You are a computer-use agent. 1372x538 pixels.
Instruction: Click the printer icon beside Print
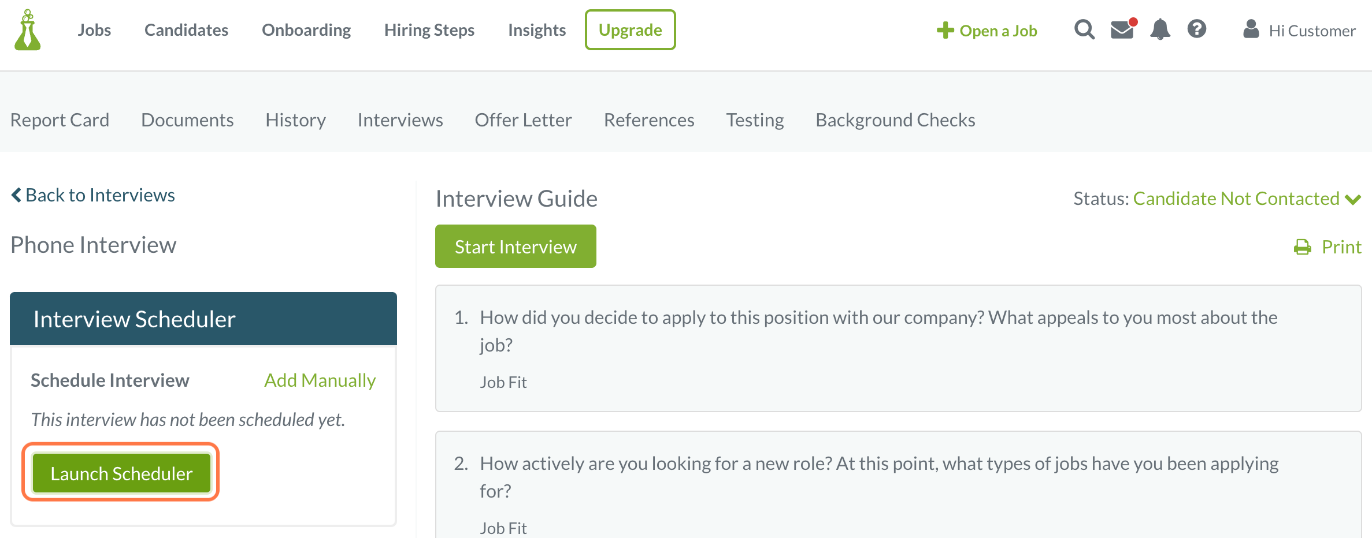(1303, 247)
